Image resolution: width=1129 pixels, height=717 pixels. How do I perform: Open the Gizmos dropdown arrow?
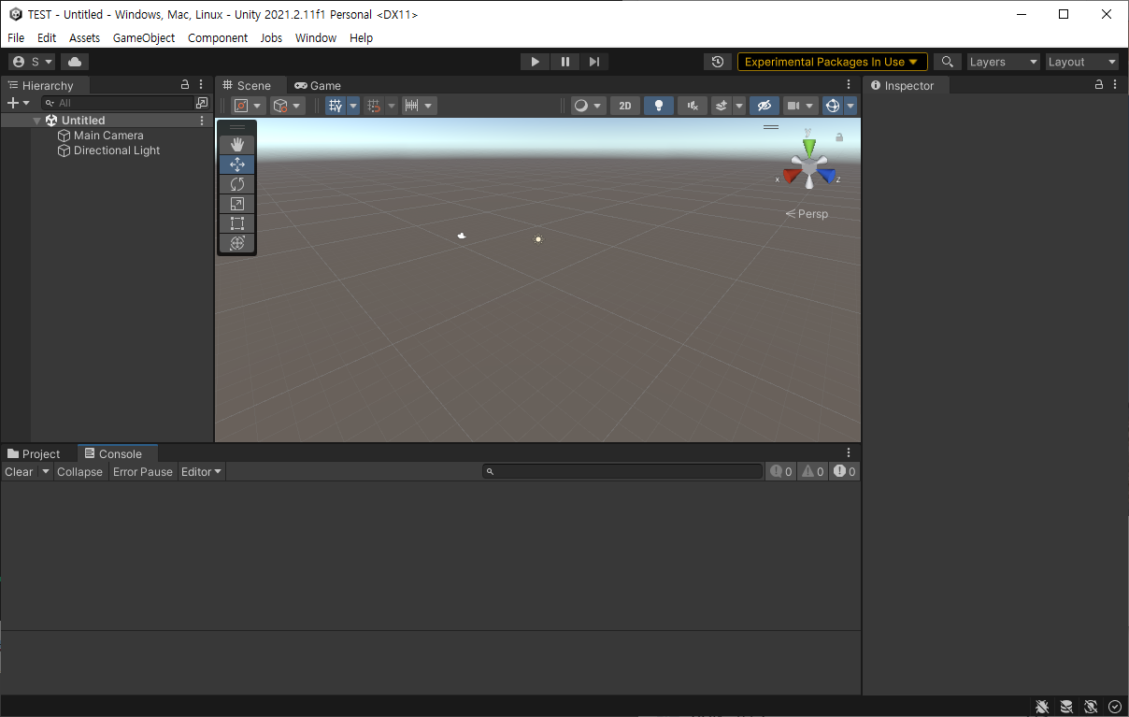pyautogui.click(x=850, y=106)
